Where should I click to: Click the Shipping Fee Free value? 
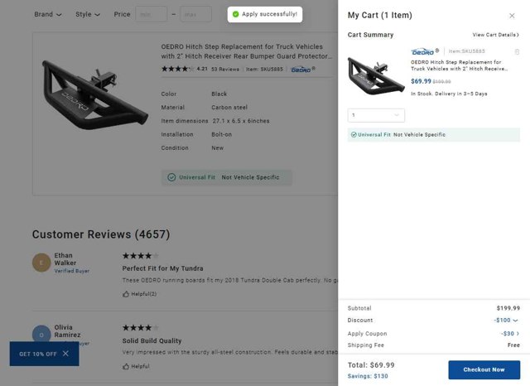click(x=513, y=345)
